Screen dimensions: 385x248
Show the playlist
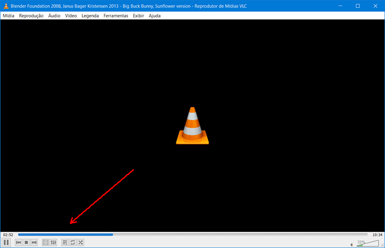coord(65,242)
